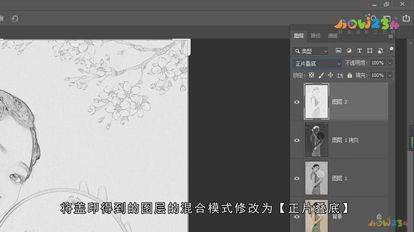414x232 pixels.
Task: Open the workspace switcher dropdown arrow
Action: pos(396,18)
